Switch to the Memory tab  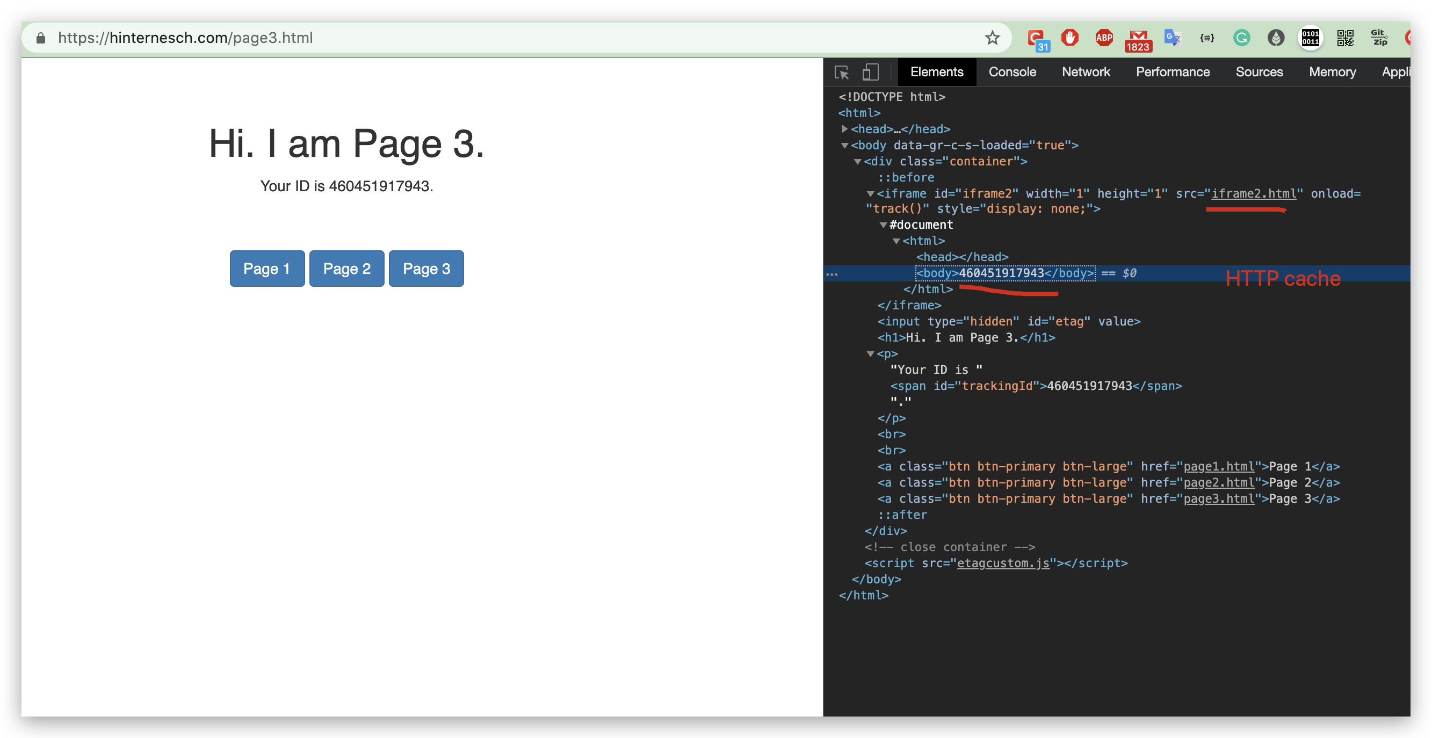[x=1332, y=71]
